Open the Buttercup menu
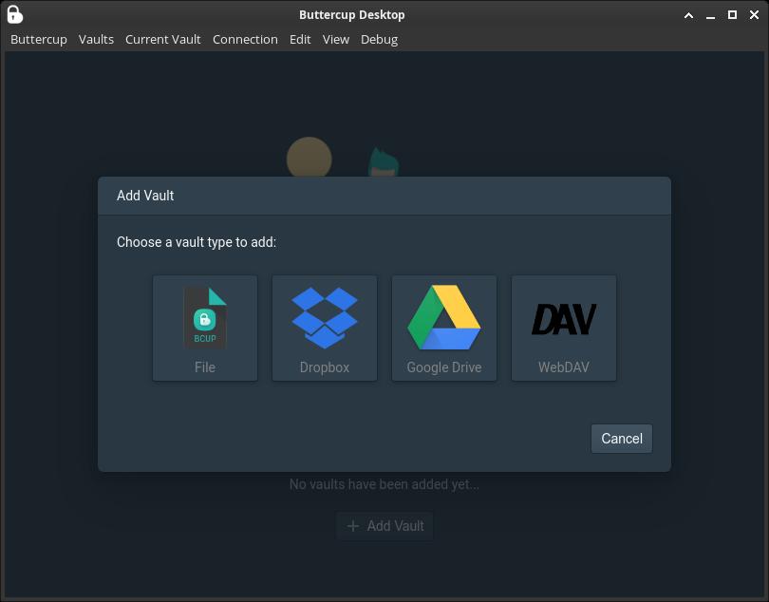The height and width of the screenshot is (602, 769). 39,39
